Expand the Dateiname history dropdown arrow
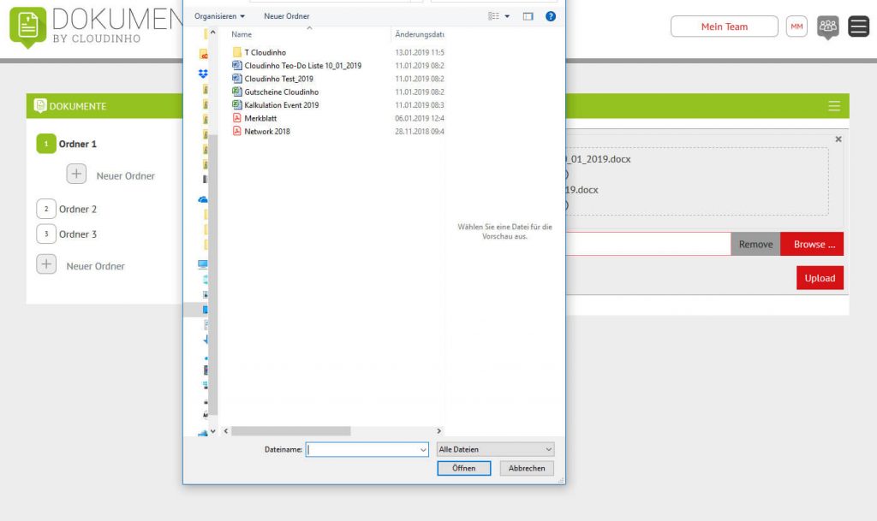877x521 pixels. pos(423,449)
